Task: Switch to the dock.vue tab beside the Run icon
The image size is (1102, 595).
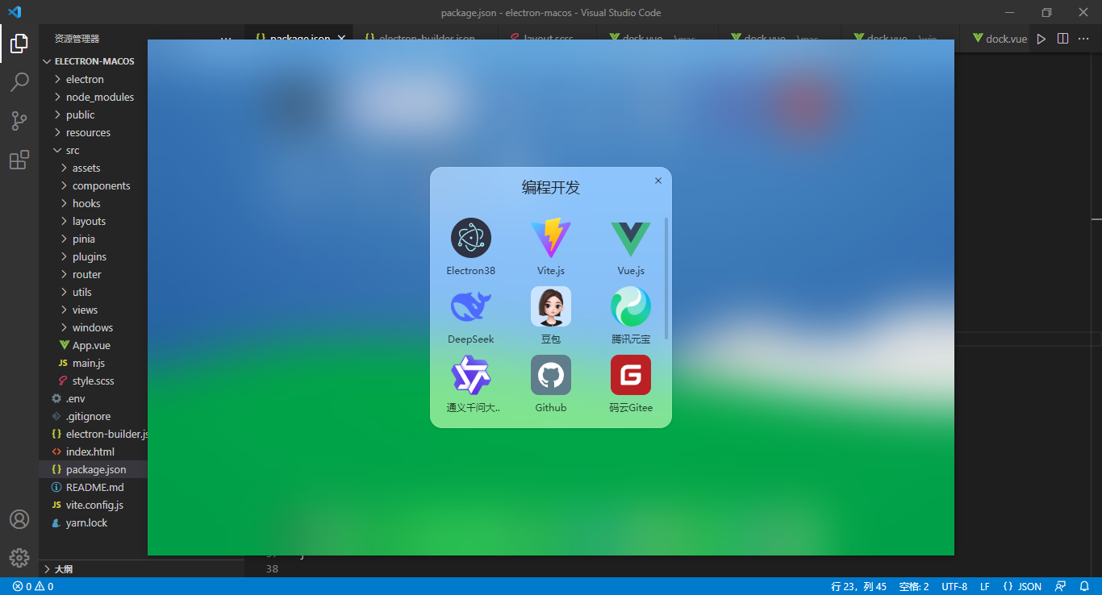Action: click(x=999, y=39)
